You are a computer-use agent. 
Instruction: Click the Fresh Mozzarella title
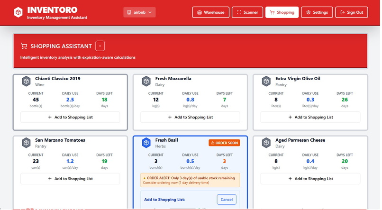173,78
